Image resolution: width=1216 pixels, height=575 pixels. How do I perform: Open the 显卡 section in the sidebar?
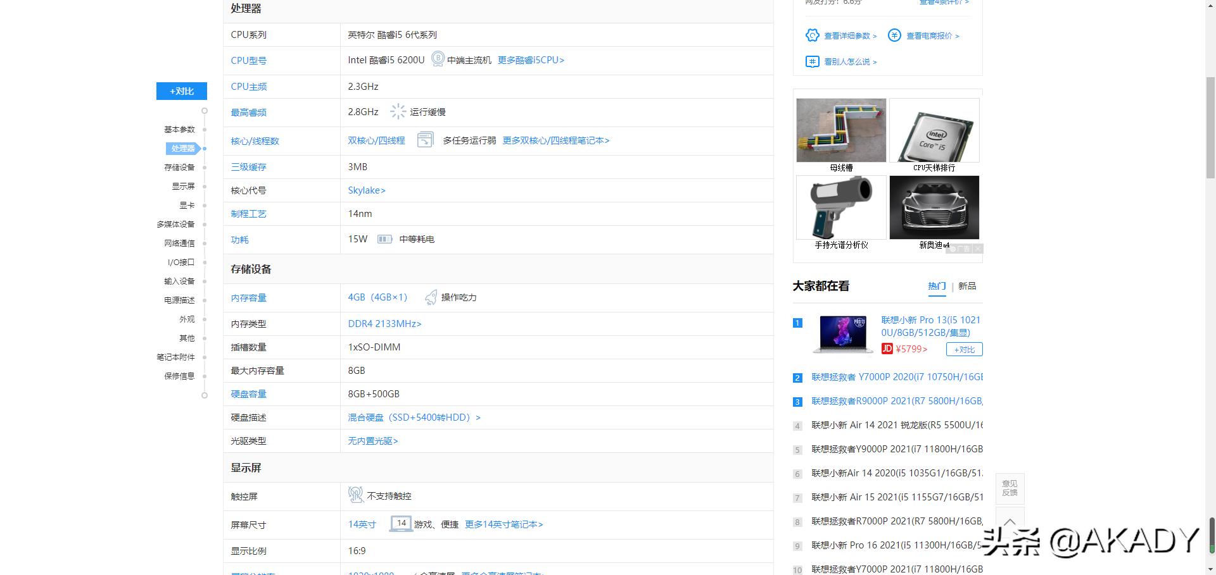pos(187,205)
